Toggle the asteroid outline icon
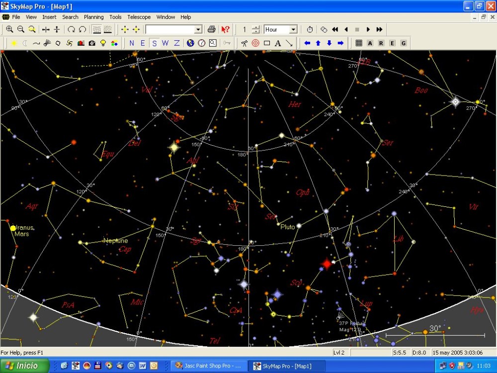The width and height of the screenshot is (497, 373). tap(58, 43)
